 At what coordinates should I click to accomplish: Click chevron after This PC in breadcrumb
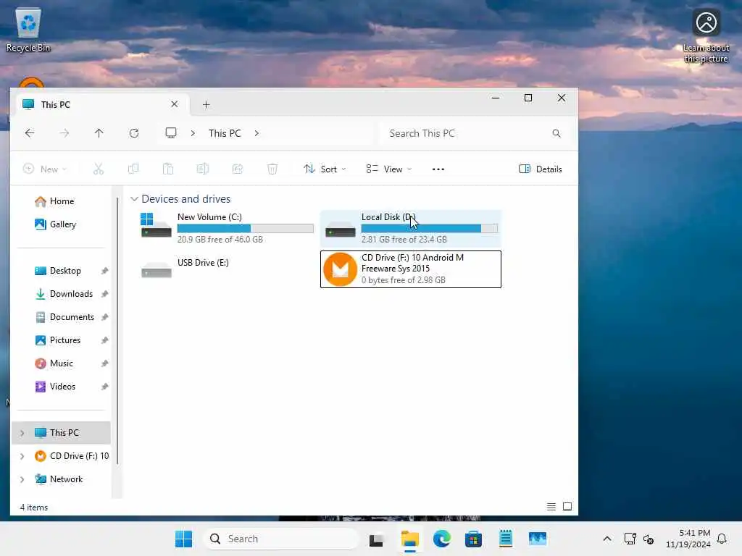click(x=257, y=133)
